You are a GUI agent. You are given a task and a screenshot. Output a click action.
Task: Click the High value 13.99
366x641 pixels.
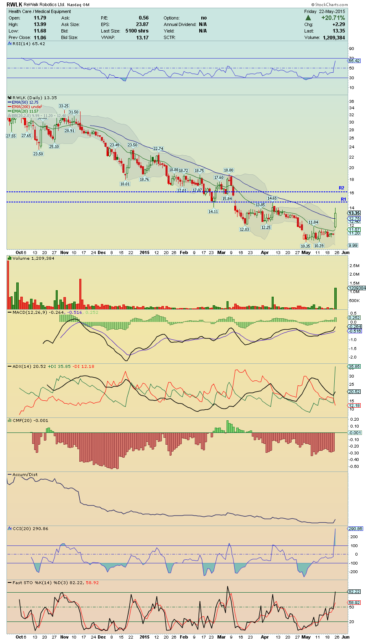[x=40, y=24]
